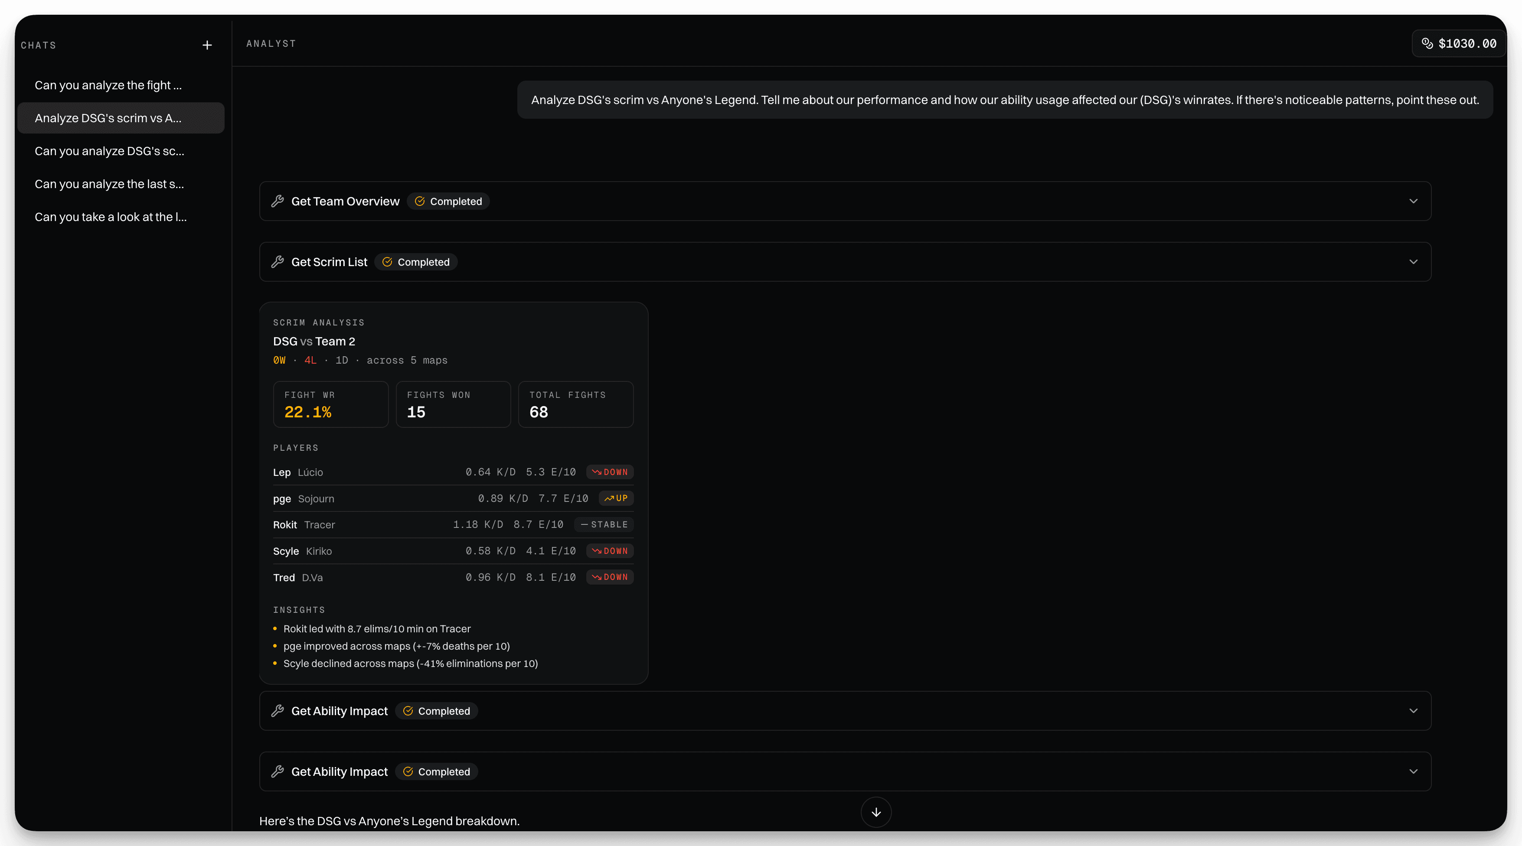1522x846 pixels.
Task: Click Completed check icon on second Get Ability Impact
Action: (x=408, y=771)
